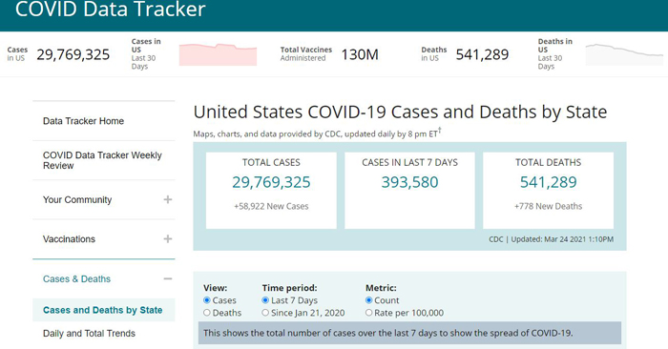The image size is (668, 349).
Task: Go to Daily and Total Trends
Action: pos(89,333)
